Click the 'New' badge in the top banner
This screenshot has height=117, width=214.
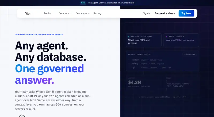[83, 3]
